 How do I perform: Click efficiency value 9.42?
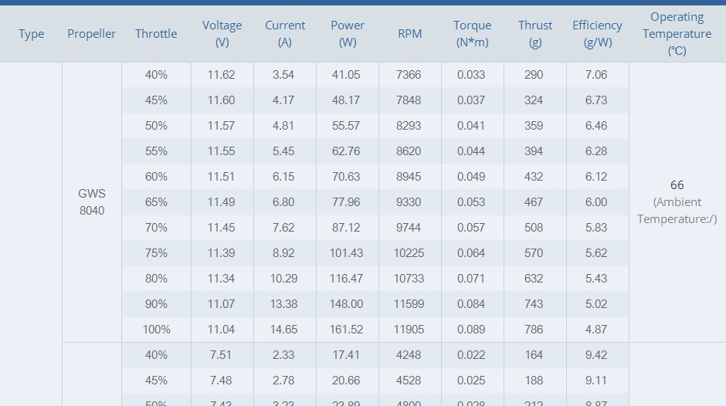tap(596, 355)
